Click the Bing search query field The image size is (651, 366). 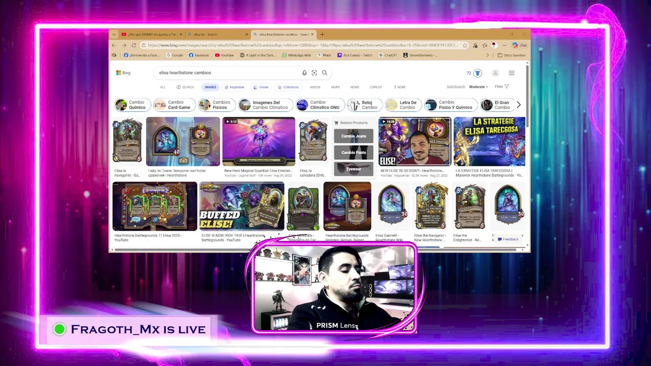(x=229, y=73)
